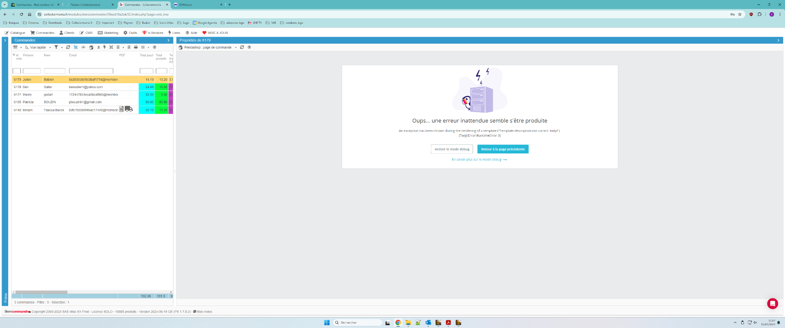Click the PrestaShop globe icon in orders toolbar
Screen dimensions: 785x328
91,47
